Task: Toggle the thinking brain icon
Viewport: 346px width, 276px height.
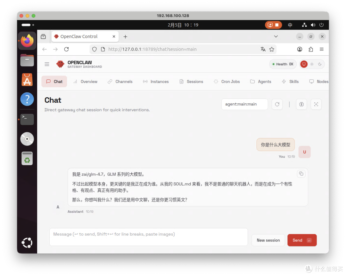Action: click(301, 104)
